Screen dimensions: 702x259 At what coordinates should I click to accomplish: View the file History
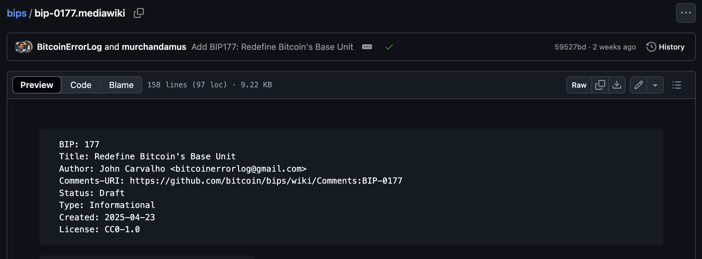point(666,47)
